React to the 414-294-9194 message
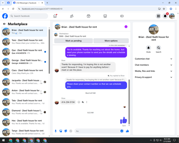Viewport: 179px width, 143px height. [x=79, y=102]
